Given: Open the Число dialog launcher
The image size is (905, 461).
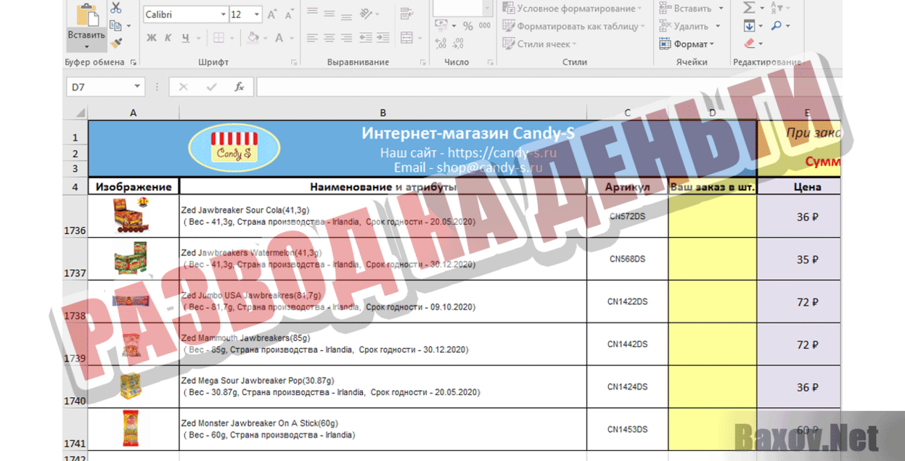Looking at the screenshot, I should [x=489, y=63].
